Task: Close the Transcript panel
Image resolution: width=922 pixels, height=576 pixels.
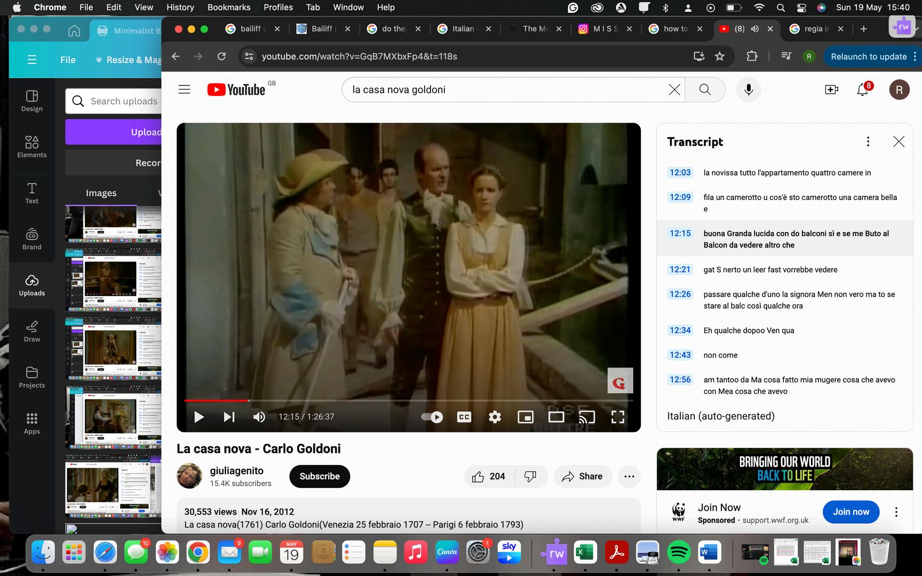Action: coord(899,141)
